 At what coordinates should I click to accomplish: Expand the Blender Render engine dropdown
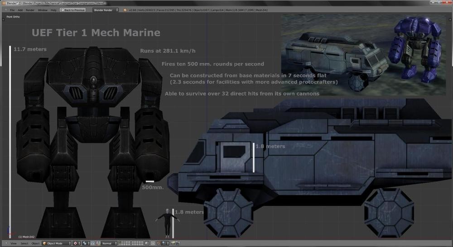[106, 10]
